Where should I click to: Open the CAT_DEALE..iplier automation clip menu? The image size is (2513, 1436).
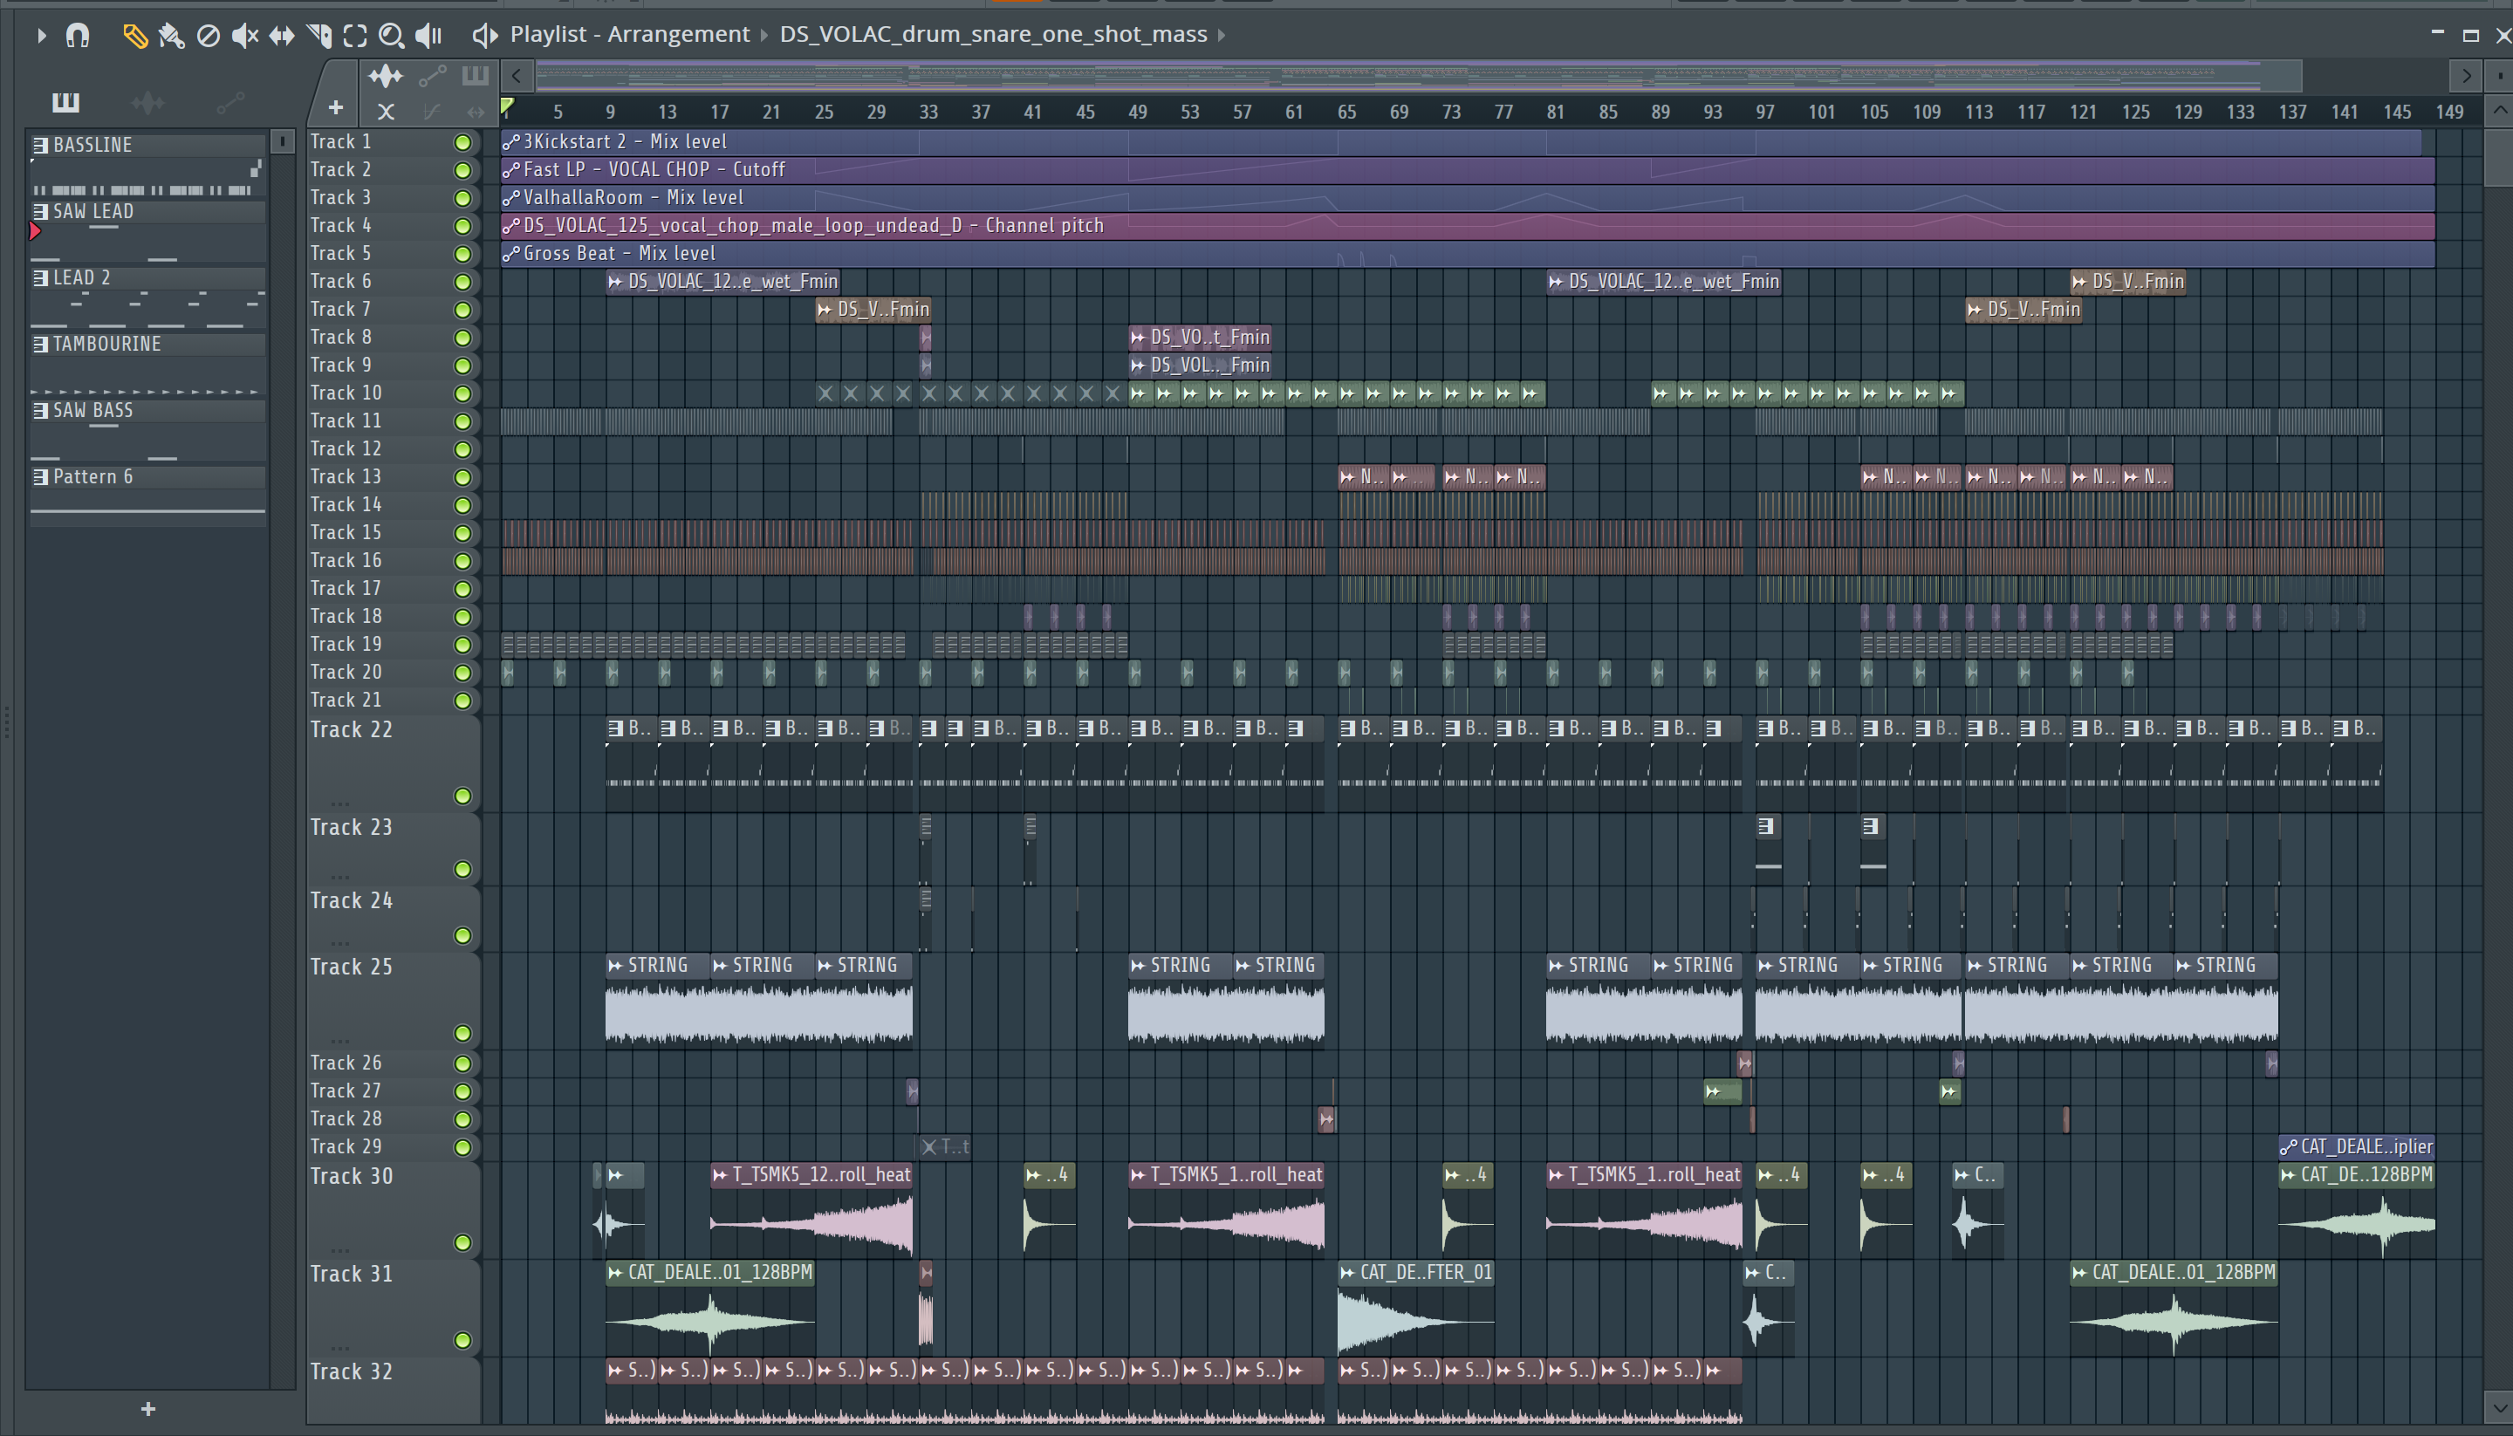[x=2288, y=1147]
